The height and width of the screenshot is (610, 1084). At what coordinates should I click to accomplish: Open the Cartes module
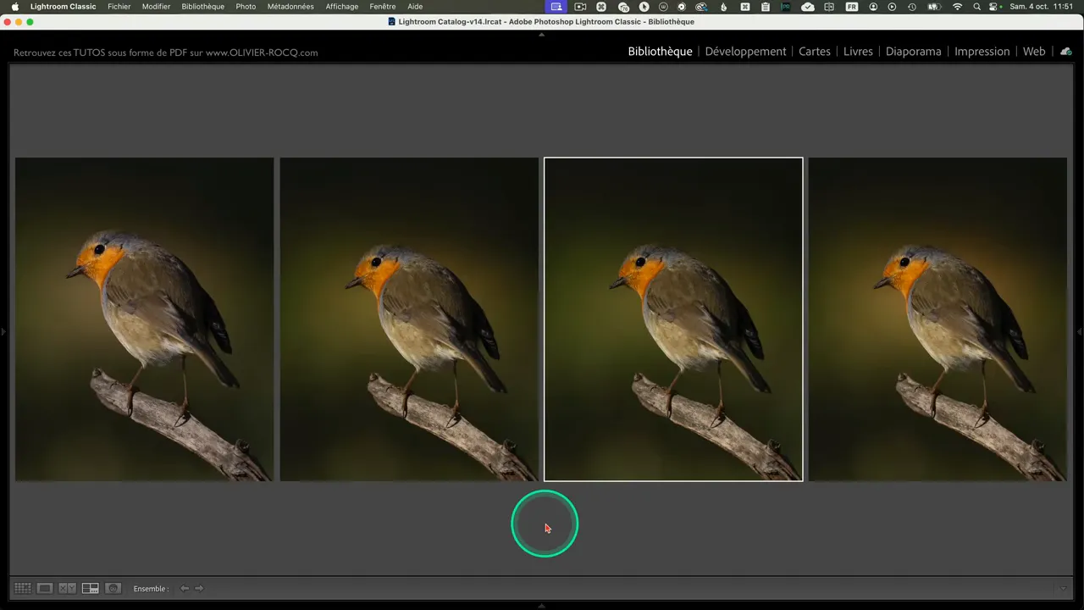[x=814, y=52]
